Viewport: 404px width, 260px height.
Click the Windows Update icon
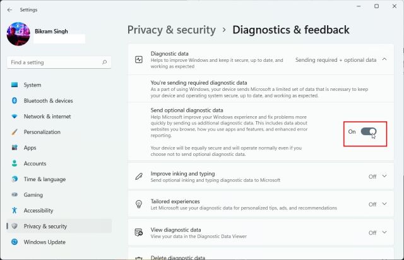14,242
